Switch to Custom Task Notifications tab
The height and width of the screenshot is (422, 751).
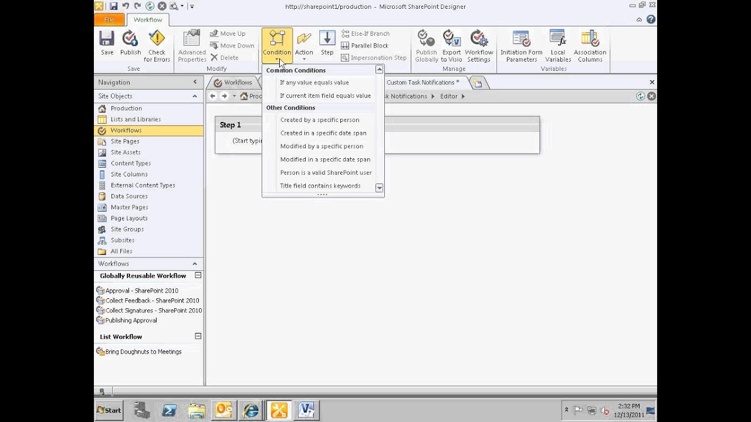(422, 83)
